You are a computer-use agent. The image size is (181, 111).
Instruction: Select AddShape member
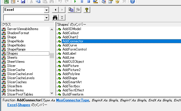[70, 78]
